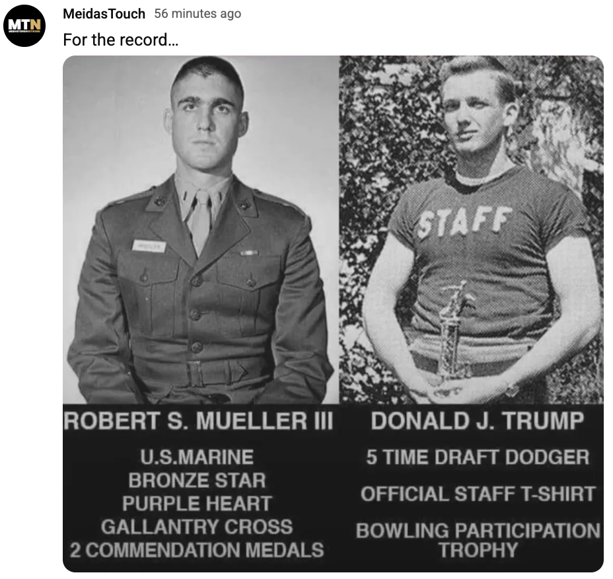The width and height of the screenshot is (613, 579).
Task: Click the name tag on the uniform
Action: tap(149, 247)
